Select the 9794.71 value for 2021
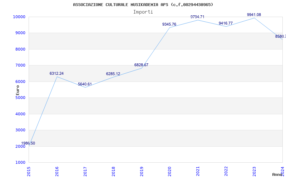 pos(197,17)
